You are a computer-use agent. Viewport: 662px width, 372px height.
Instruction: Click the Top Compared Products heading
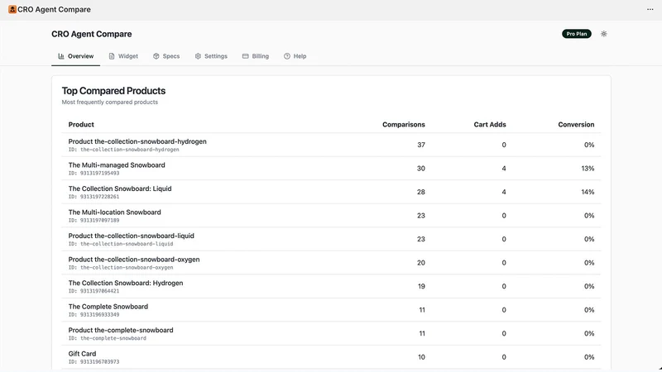click(113, 91)
